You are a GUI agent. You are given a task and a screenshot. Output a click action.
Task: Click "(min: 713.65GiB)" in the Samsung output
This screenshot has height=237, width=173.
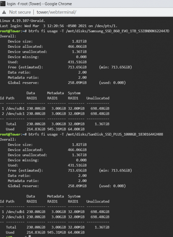point(116,67)
